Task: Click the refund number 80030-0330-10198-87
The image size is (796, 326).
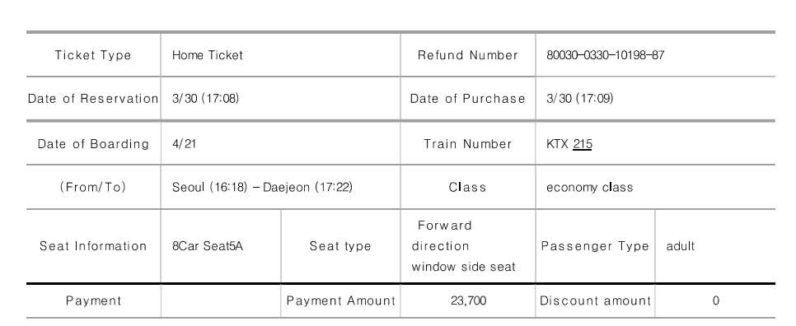Action: (605, 55)
